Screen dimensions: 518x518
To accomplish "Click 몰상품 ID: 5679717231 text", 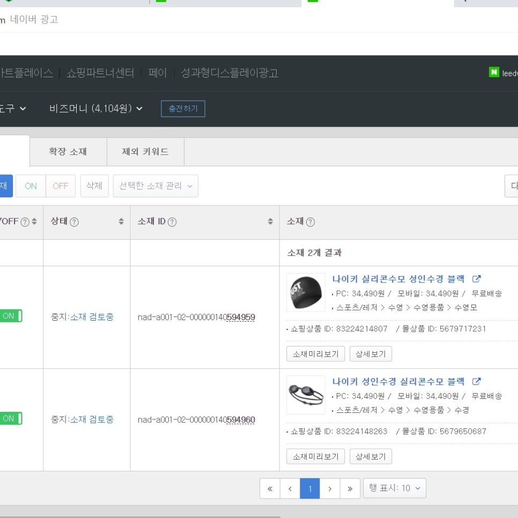I will 444,329.
